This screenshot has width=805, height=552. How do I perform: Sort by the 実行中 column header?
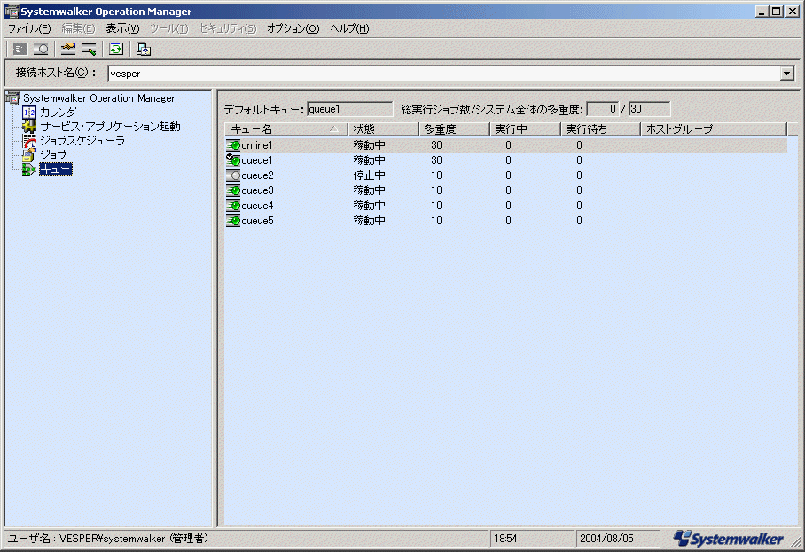click(x=525, y=129)
